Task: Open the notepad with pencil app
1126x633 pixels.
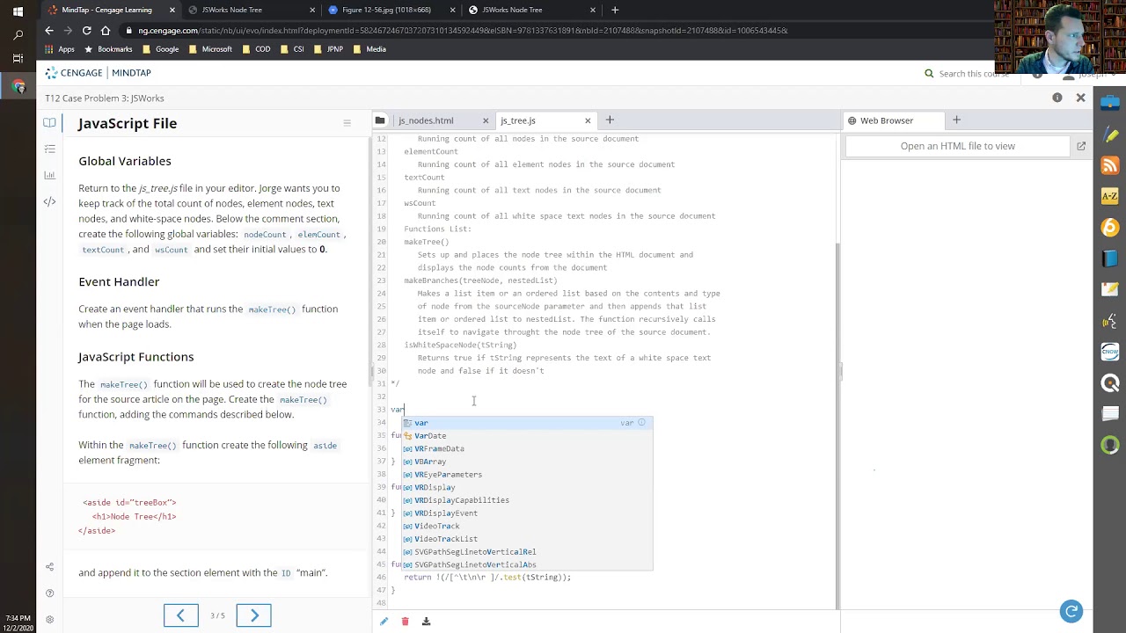Action: coord(1110,290)
